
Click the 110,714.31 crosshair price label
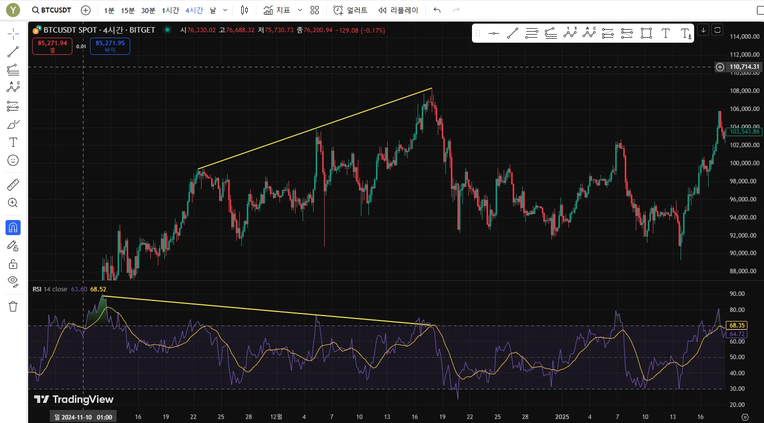744,67
